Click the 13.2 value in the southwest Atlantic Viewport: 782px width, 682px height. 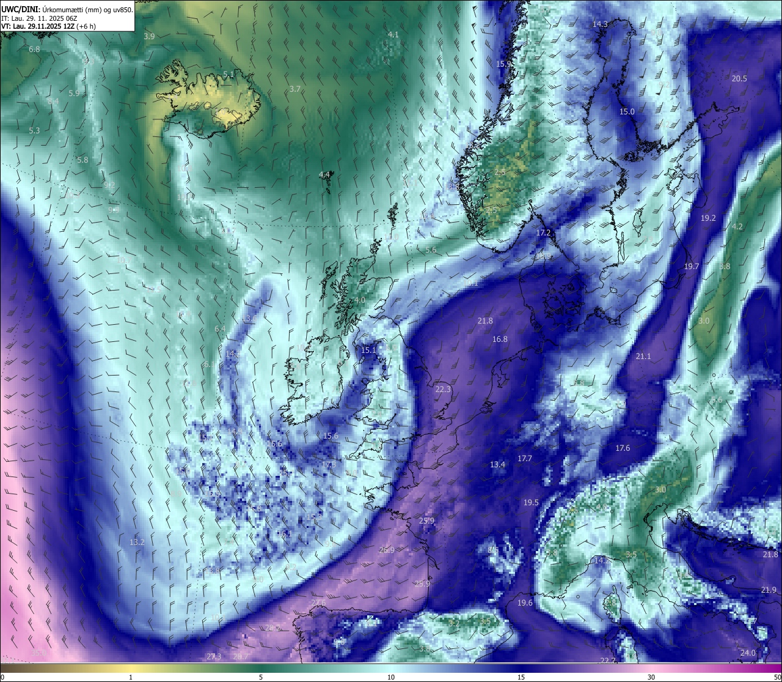click(x=137, y=542)
